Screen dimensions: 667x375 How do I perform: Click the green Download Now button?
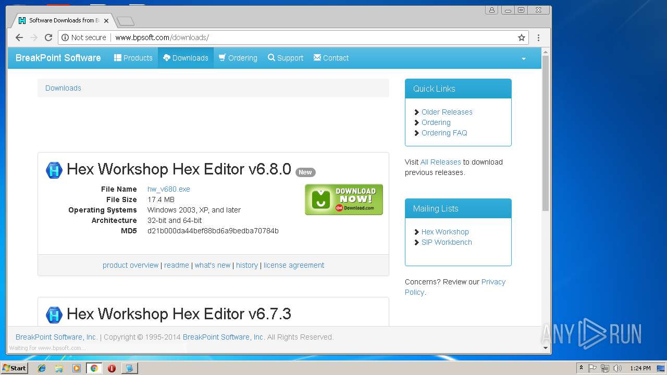[x=344, y=199]
